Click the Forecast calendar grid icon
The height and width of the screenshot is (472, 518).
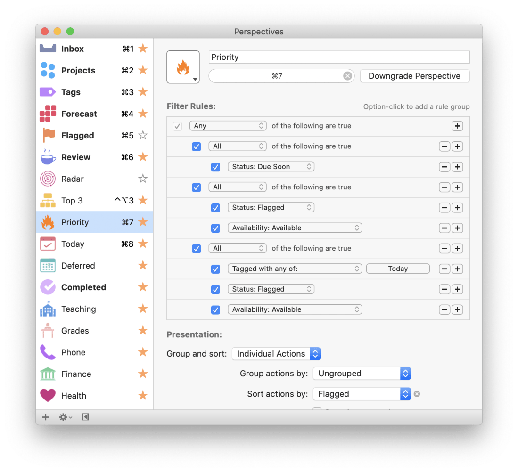pos(48,114)
